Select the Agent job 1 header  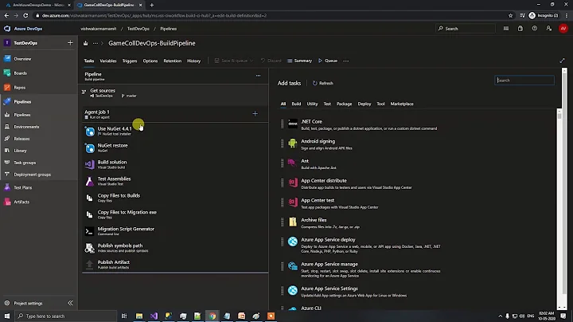[x=175, y=114]
